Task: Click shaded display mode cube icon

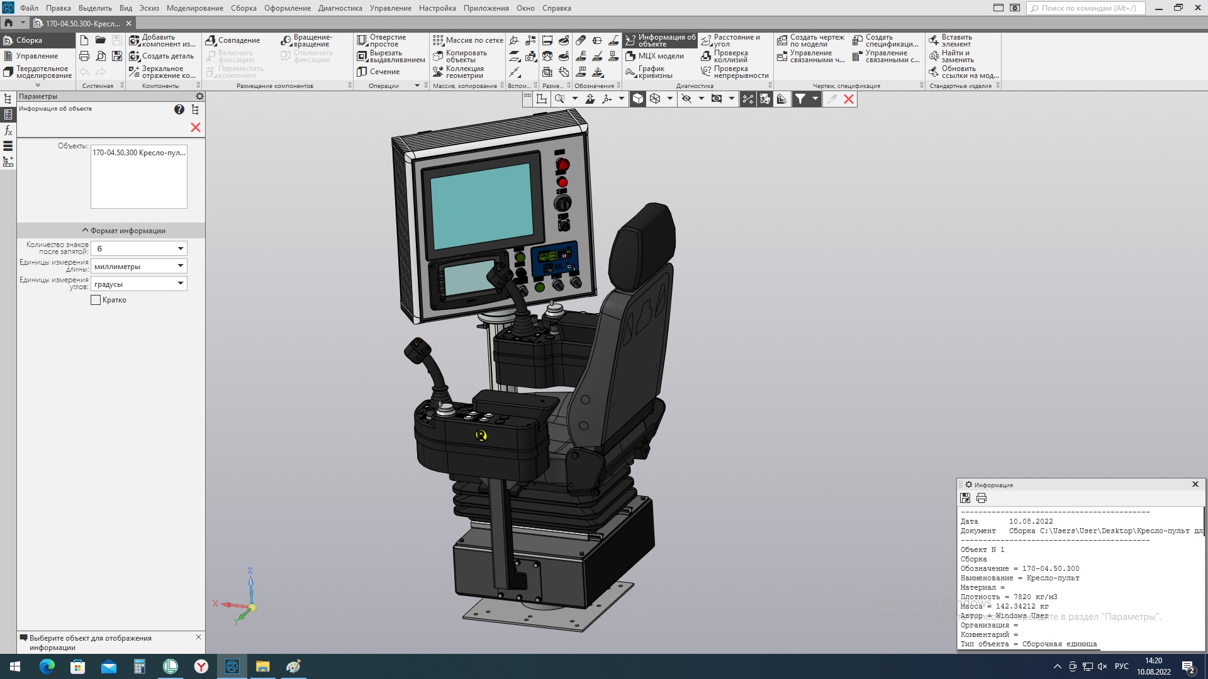Action: 637,99
